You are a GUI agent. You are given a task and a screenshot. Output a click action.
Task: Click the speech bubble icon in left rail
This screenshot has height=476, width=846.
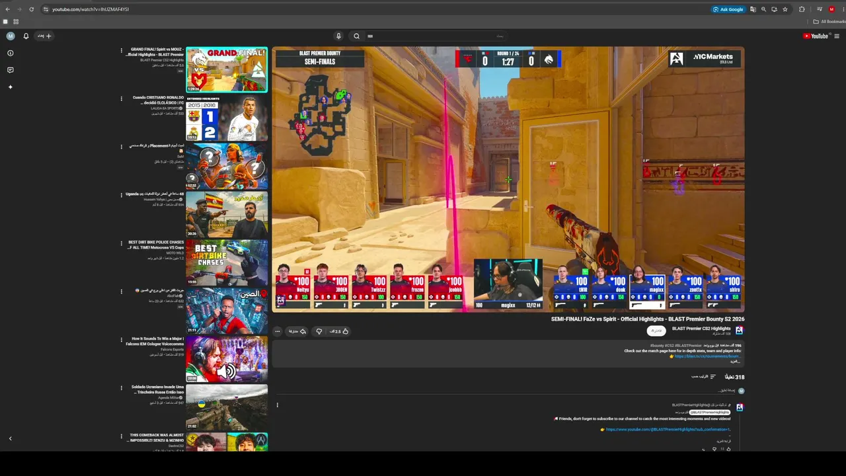coord(11,70)
